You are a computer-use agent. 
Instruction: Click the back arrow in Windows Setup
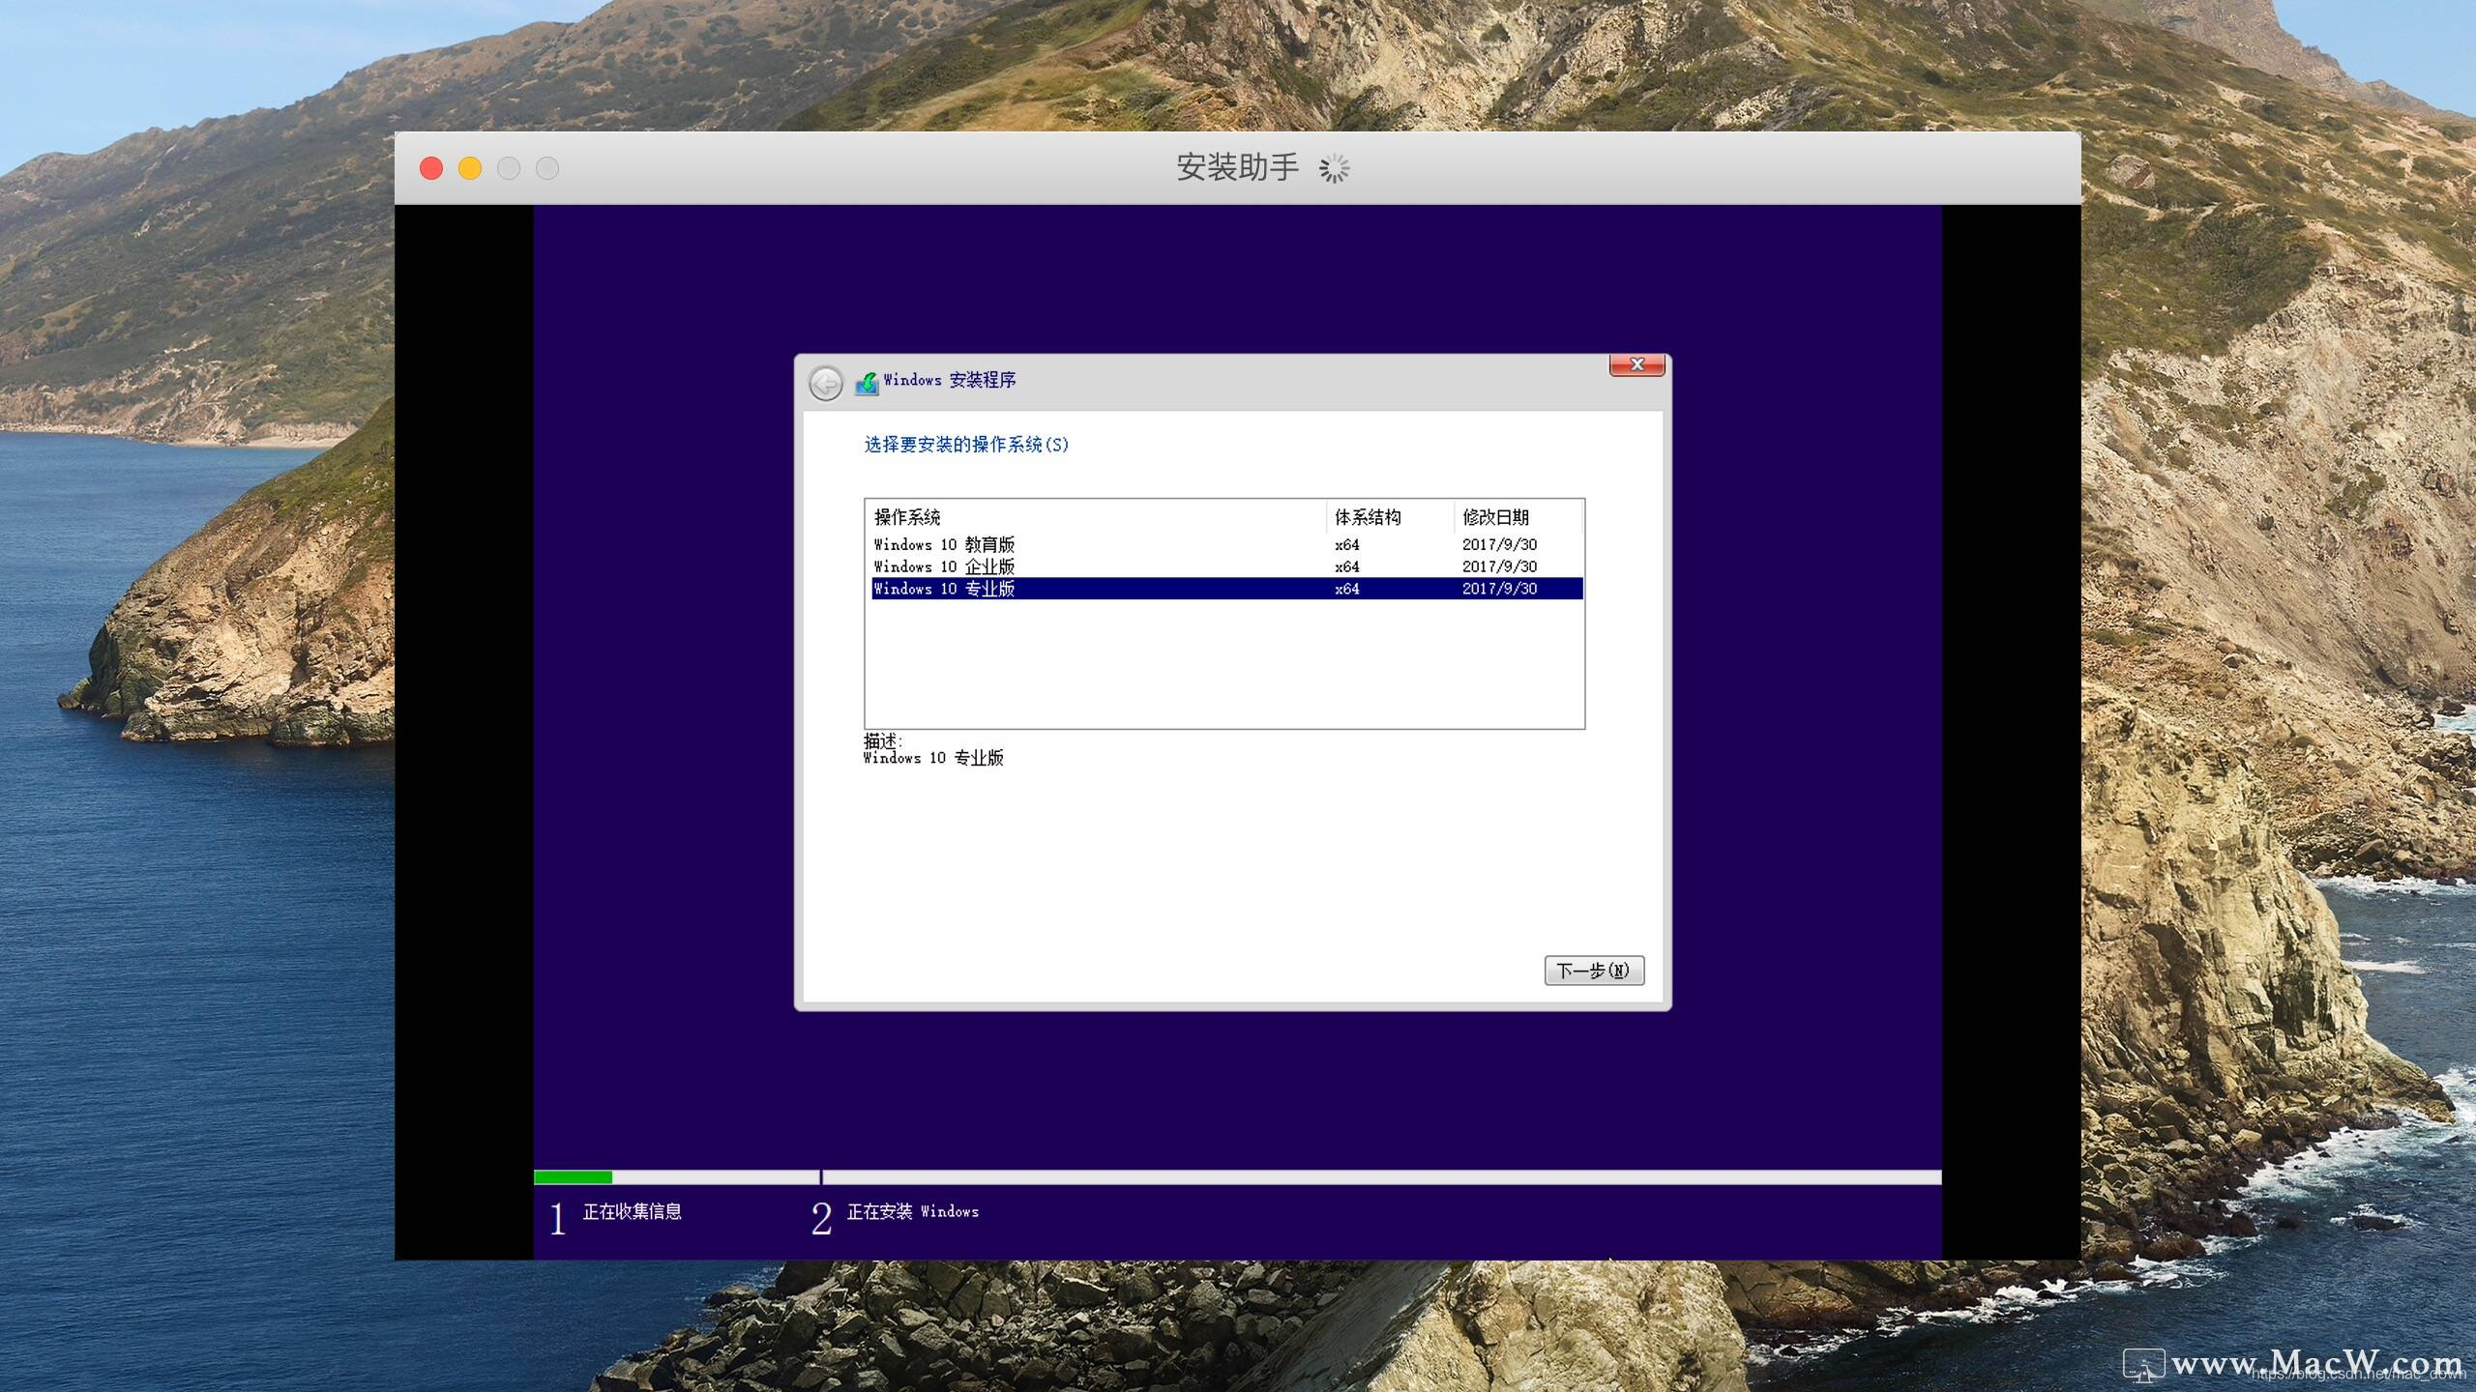click(825, 384)
